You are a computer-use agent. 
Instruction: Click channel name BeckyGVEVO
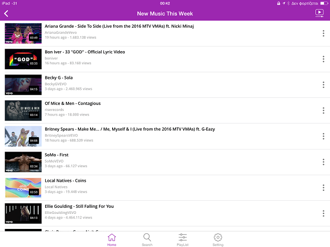55,84
